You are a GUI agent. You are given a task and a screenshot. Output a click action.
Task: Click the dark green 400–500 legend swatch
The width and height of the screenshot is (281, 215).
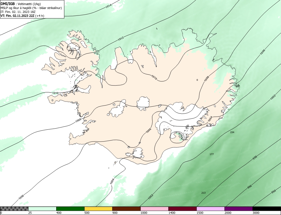click(x=70, y=209)
